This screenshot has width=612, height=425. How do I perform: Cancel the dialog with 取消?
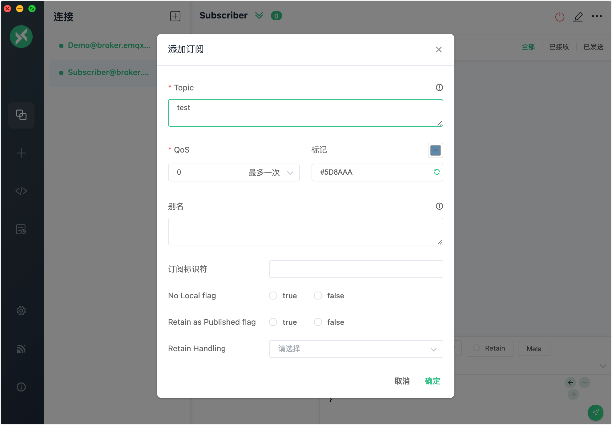[x=402, y=381]
